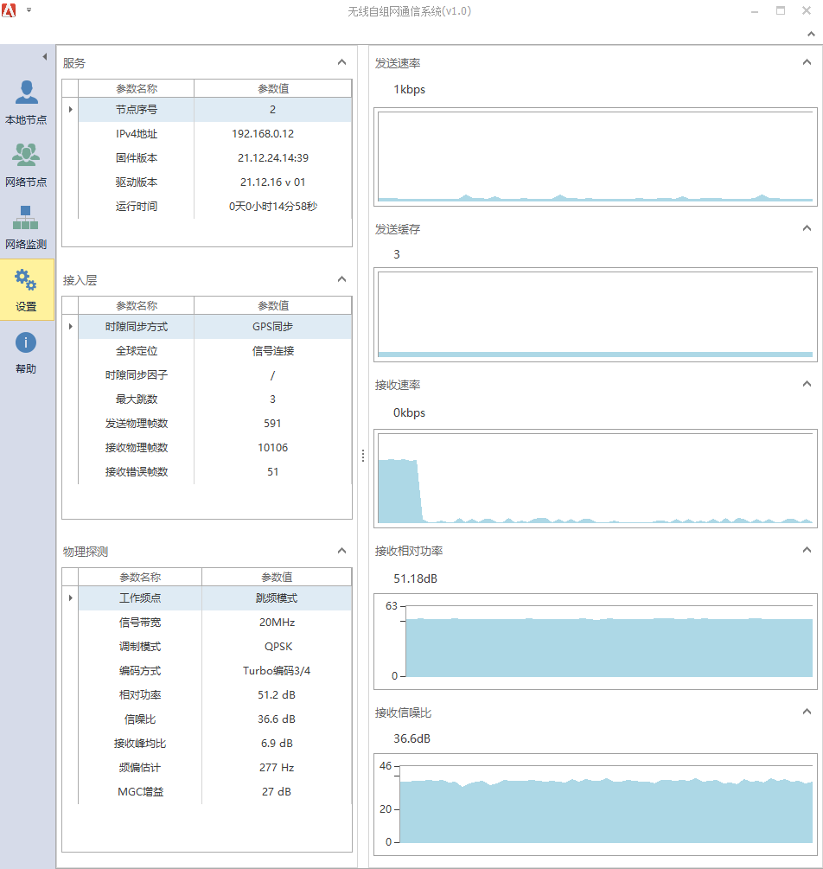
Task: Click the 参数名称 column header in the 服务 table
Action: [137, 89]
